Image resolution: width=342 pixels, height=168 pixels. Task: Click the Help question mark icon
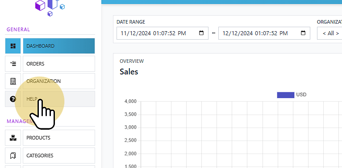tap(13, 99)
